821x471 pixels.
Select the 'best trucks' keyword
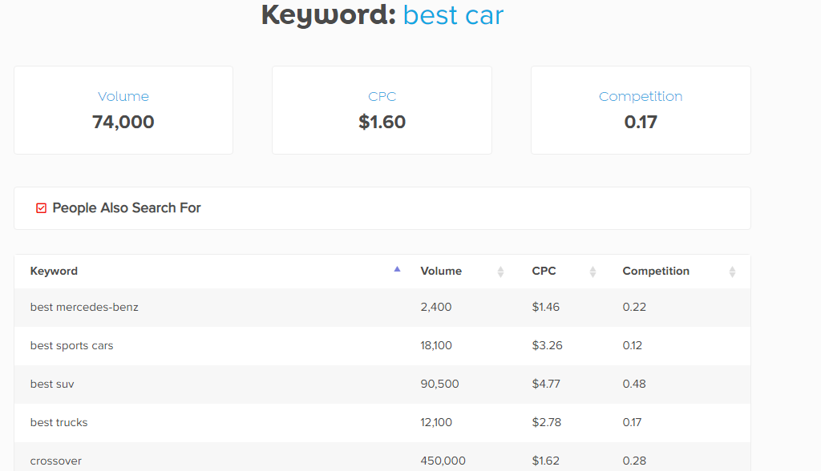tap(59, 423)
